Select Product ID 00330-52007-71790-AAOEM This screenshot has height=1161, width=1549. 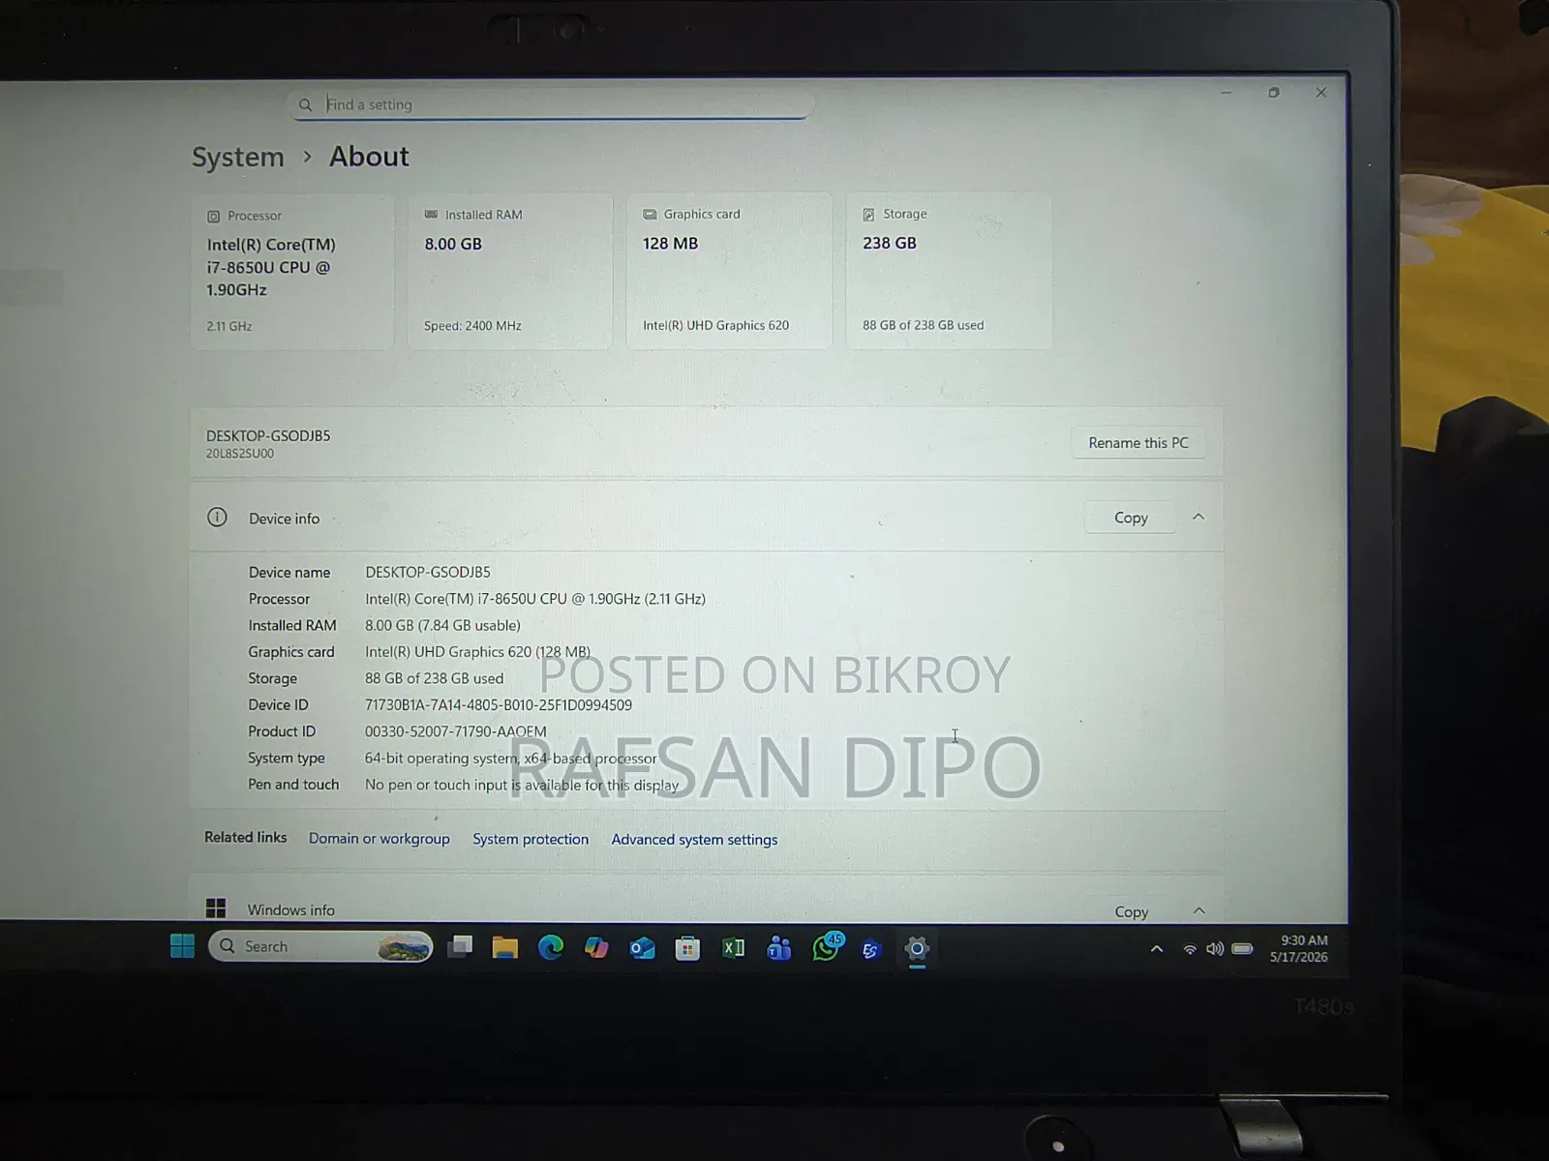tap(455, 731)
